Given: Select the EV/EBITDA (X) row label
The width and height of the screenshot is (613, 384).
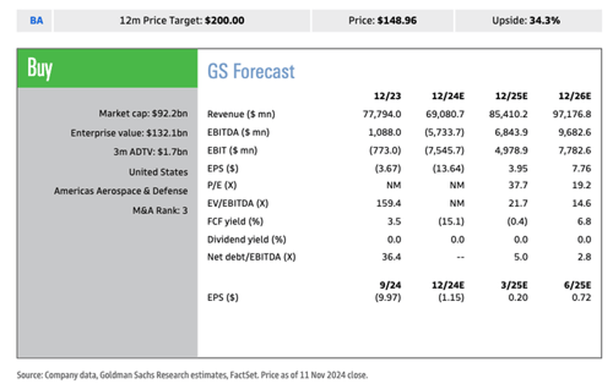Looking at the screenshot, I should coord(238,204).
